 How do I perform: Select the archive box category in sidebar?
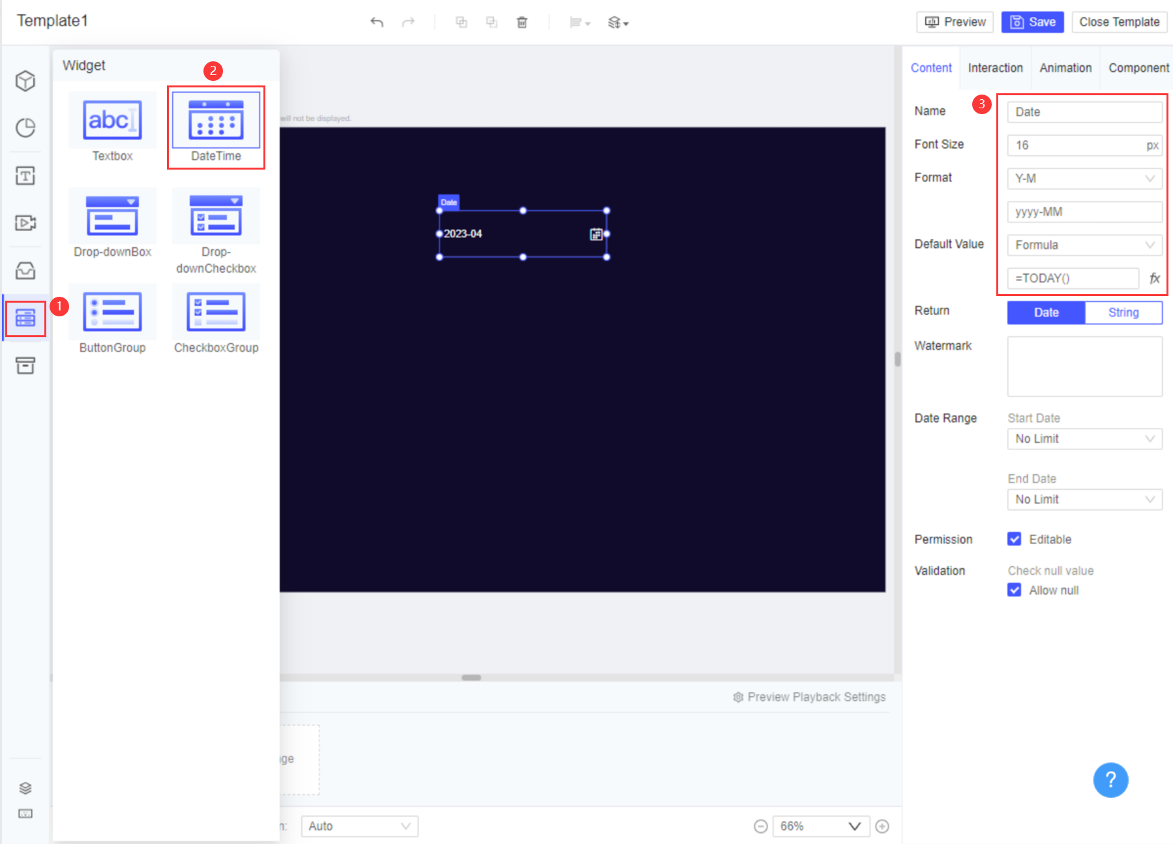pos(25,365)
